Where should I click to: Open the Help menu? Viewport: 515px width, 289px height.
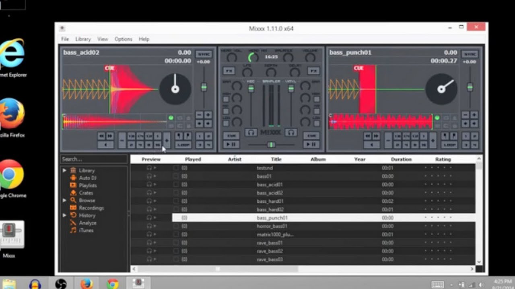144,39
